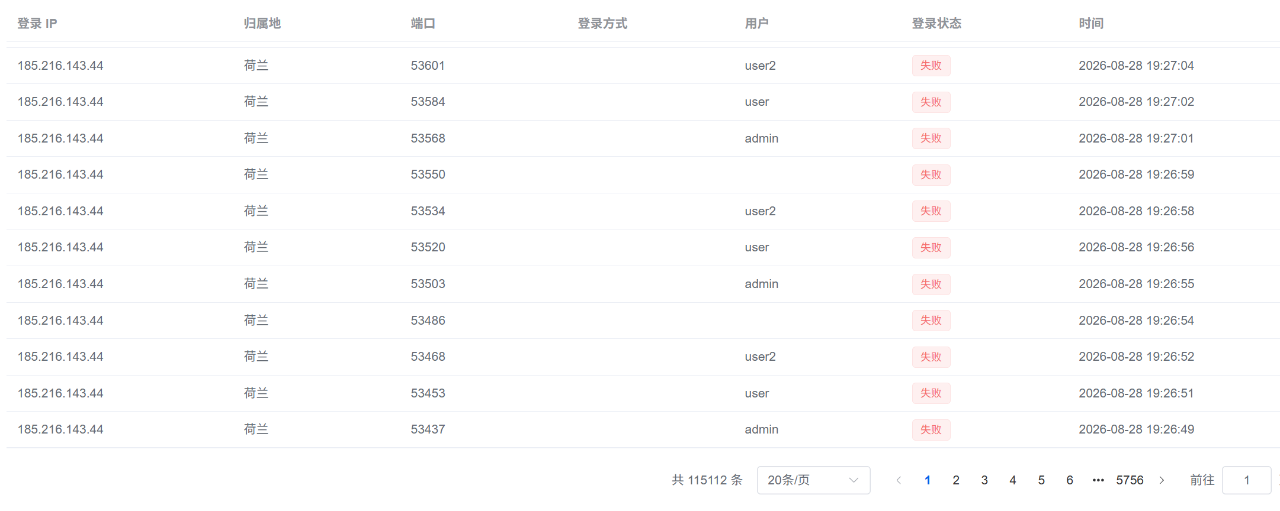Click the 时间 column header
Image resolution: width=1280 pixels, height=511 pixels.
coord(1091,24)
